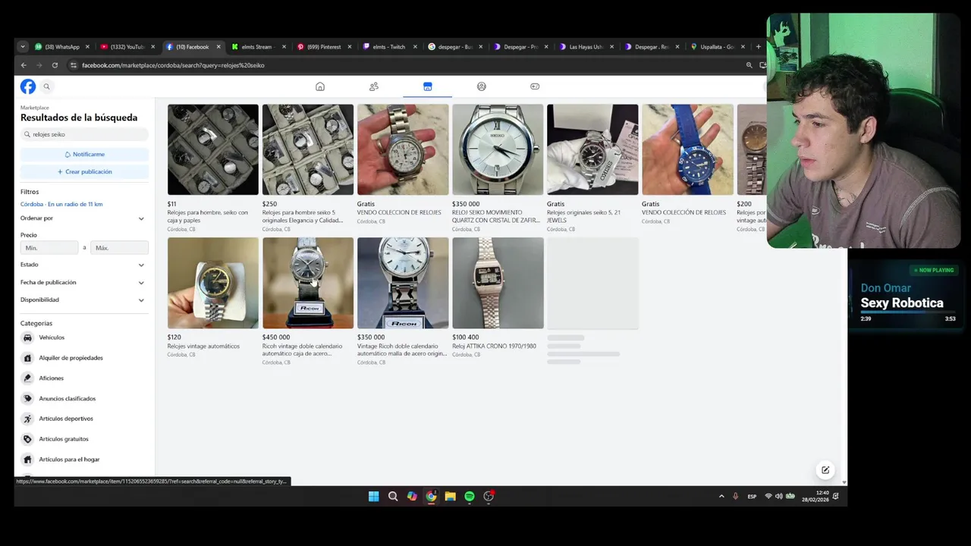Change location Córdoba radius 11 km

(x=61, y=204)
